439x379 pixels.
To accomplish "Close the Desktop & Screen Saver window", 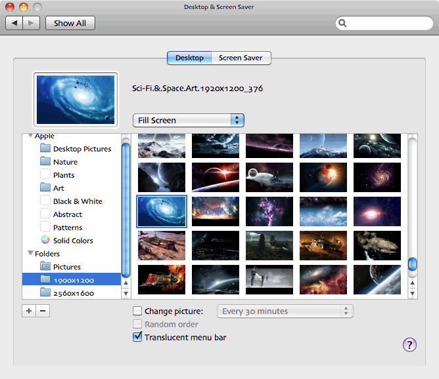I will [x=10, y=7].
